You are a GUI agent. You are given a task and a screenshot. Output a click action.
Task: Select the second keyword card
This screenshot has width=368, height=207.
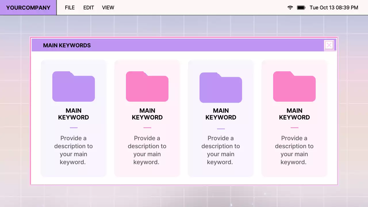click(x=147, y=118)
